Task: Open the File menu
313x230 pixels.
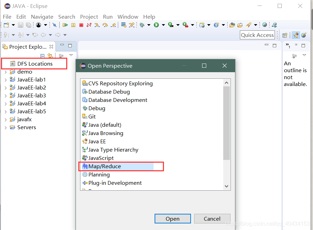Action: [7, 17]
